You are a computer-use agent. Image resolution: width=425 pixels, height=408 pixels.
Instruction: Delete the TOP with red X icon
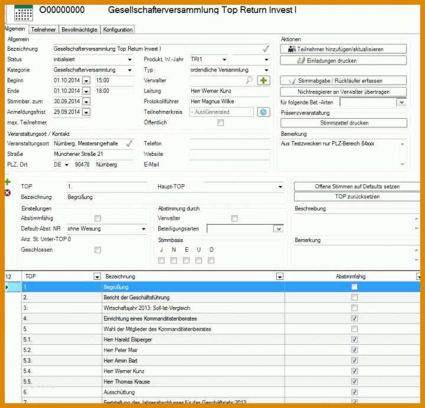7,192
